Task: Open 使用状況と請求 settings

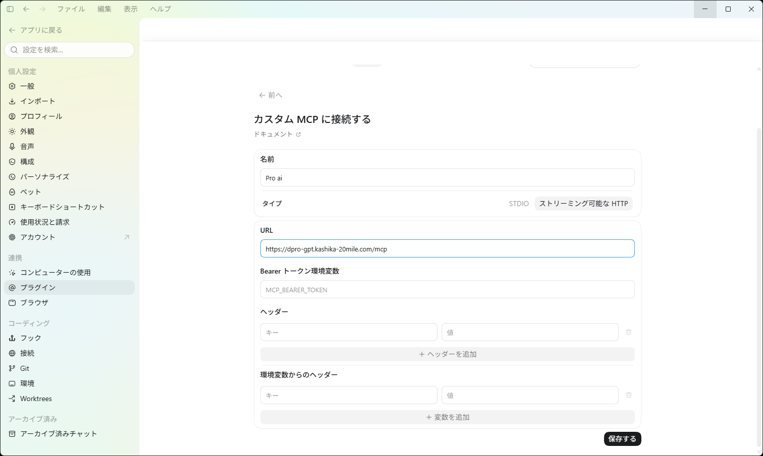Action: [x=70, y=222]
